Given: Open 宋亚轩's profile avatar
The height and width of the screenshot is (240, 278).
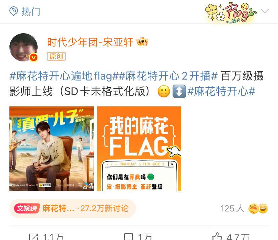Looking at the screenshot, I should tap(24, 47).
